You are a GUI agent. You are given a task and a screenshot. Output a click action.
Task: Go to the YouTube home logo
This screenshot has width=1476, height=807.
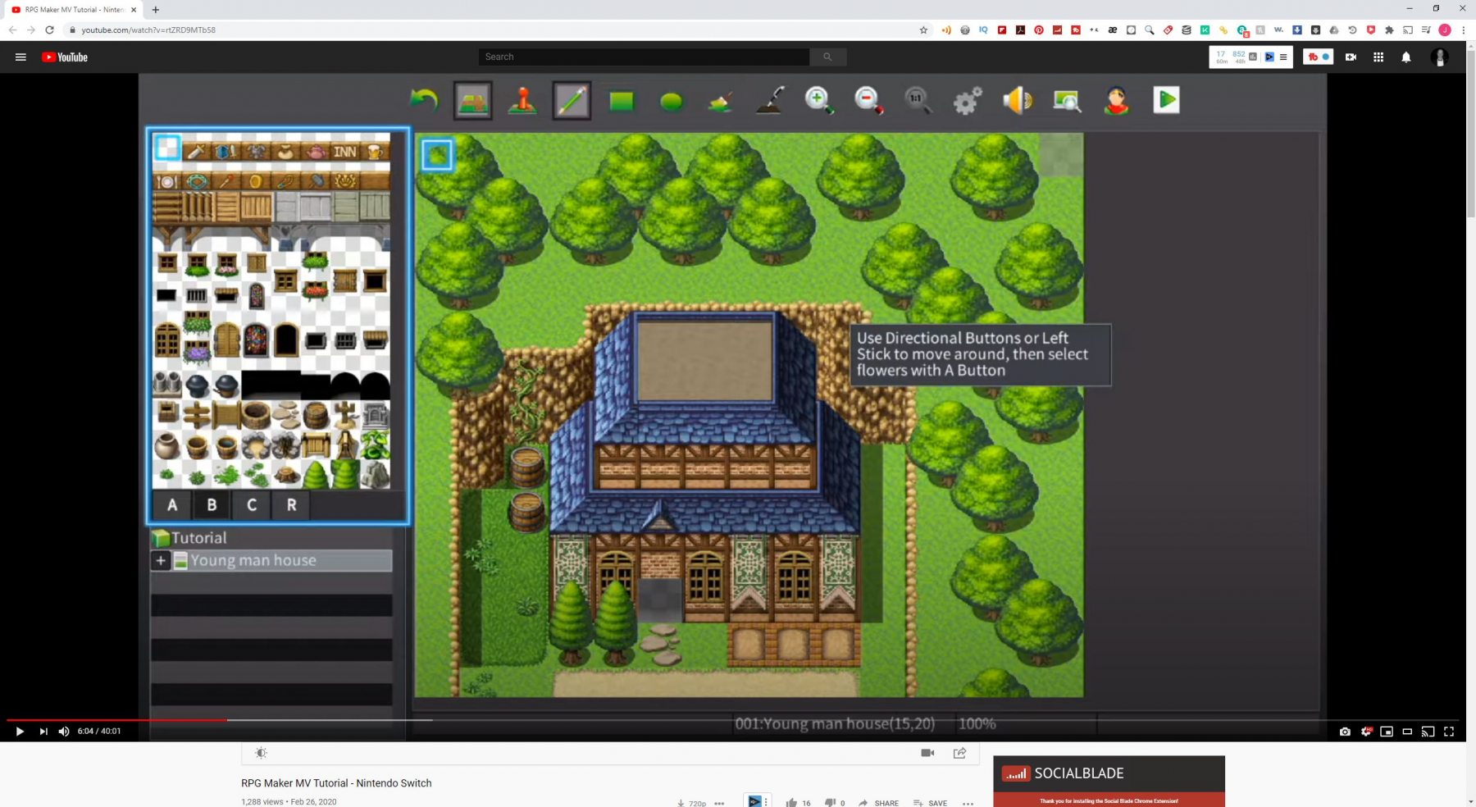tap(65, 57)
